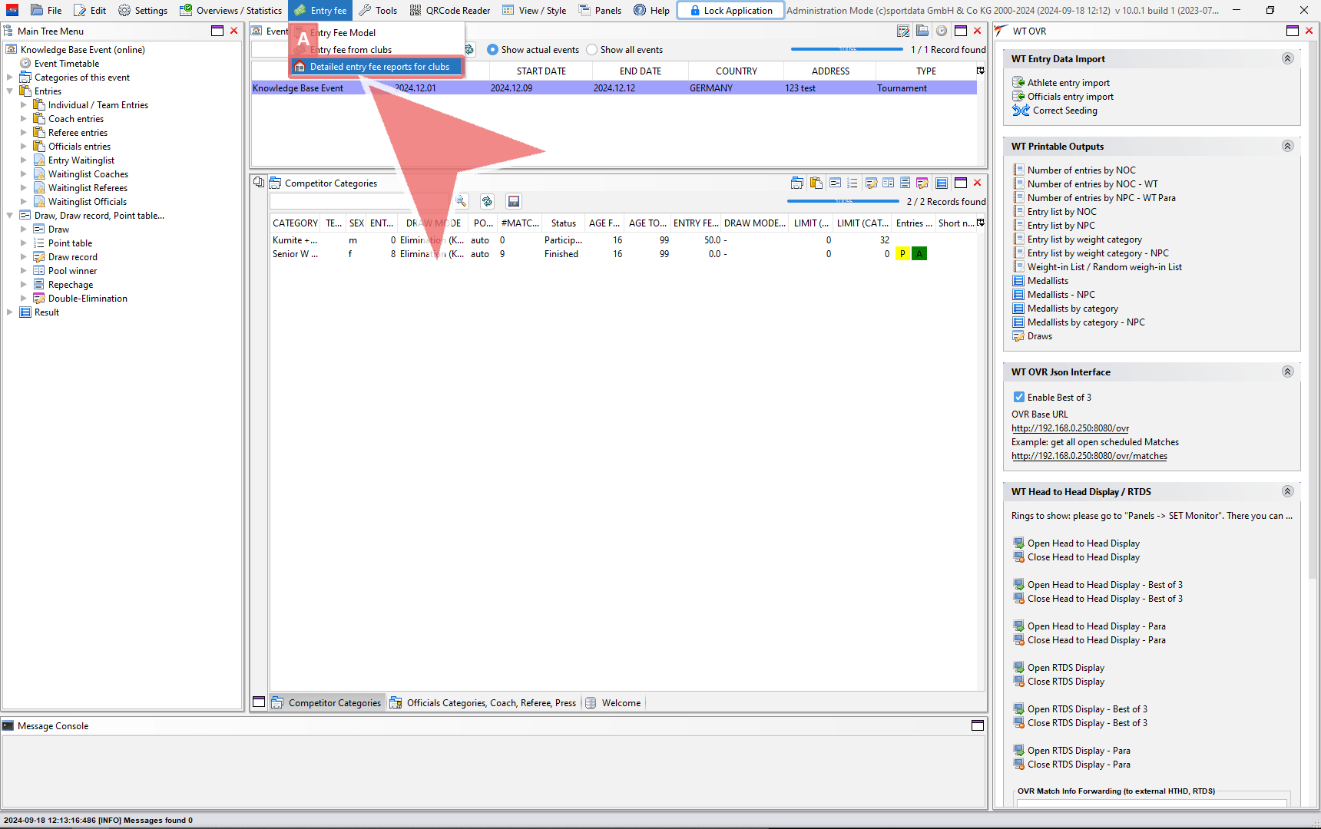Choose Detailed entry fee reports for clubs

[x=379, y=67]
